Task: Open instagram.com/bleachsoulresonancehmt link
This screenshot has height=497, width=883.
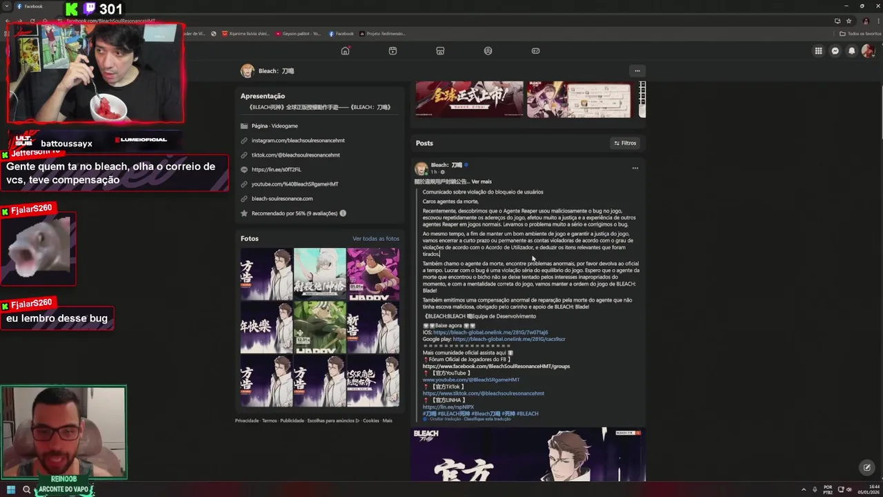Action: (x=298, y=140)
